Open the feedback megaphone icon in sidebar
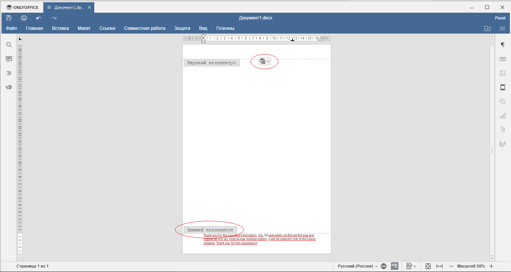Screen dimensions: 511x272 click(x=9, y=87)
